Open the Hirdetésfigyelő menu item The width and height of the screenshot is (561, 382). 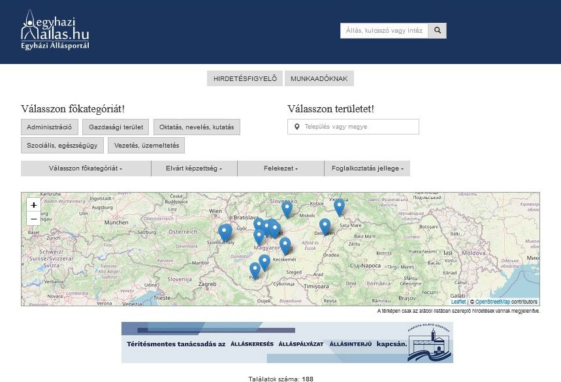click(245, 79)
